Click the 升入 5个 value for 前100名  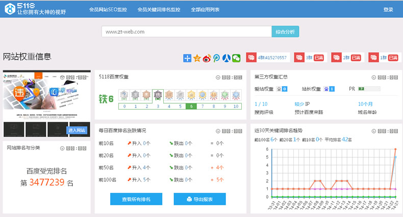pyautogui.click(x=139, y=180)
